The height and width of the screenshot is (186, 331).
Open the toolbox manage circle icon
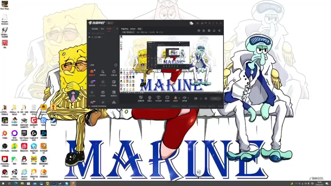[116, 65]
